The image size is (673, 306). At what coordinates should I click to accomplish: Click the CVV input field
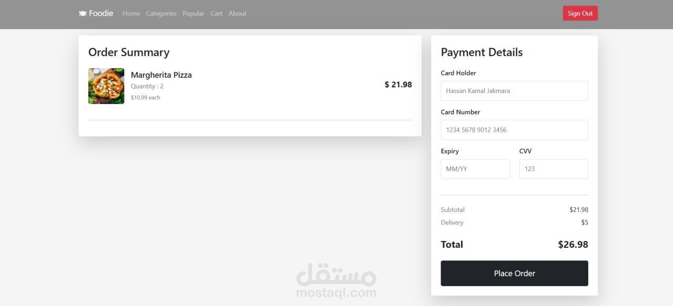pos(554,169)
